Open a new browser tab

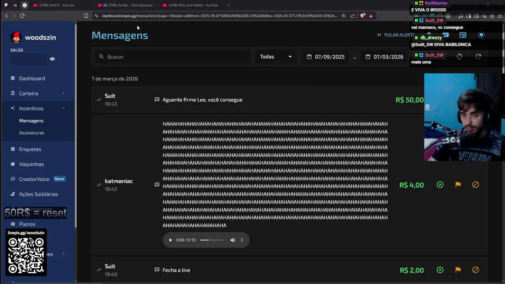pyautogui.click(x=228, y=5)
